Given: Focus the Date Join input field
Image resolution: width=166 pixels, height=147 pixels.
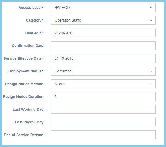Looking at the screenshot, I should pos(103,33).
